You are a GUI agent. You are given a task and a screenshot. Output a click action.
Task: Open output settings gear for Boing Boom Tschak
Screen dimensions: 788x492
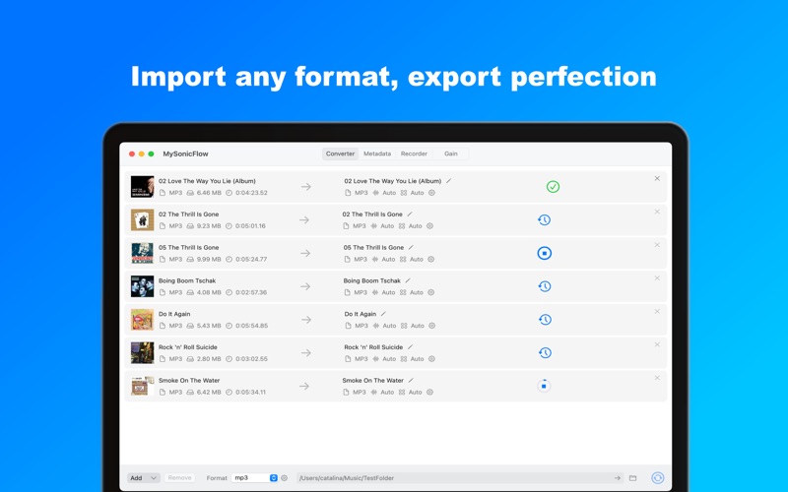430,292
